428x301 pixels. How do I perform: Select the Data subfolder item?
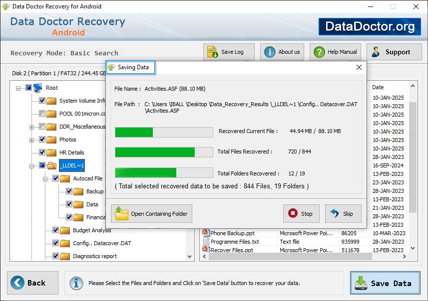[92, 204]
